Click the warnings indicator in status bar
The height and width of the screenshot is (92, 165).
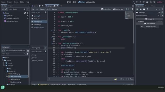[x=116, y=79]
